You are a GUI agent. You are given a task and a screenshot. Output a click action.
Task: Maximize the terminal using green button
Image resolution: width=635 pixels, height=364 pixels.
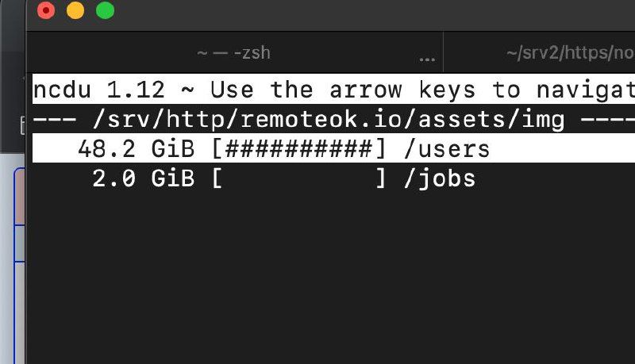[105, 10]
